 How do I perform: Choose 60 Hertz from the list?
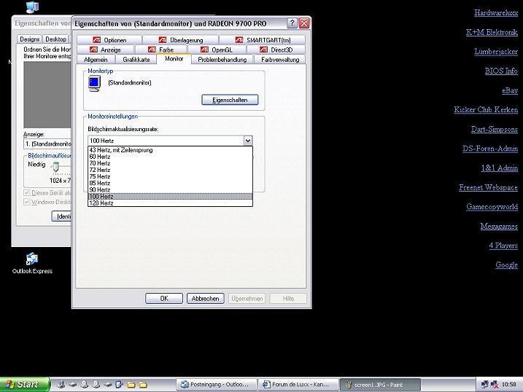click(x=170, y=157)
